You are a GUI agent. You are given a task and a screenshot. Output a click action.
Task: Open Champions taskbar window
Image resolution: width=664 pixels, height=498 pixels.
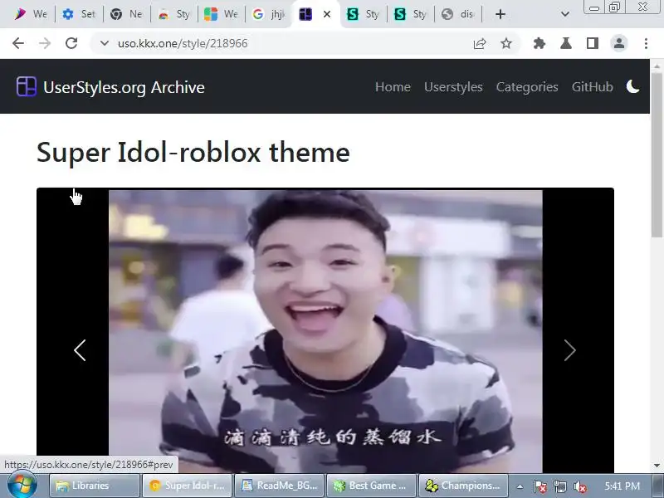click(464, 486)
